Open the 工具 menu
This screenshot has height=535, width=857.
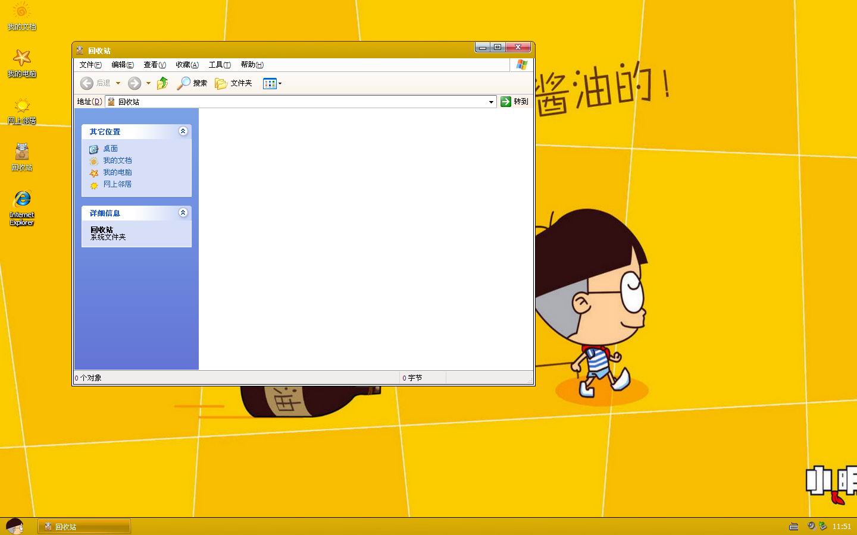(220, 65)
